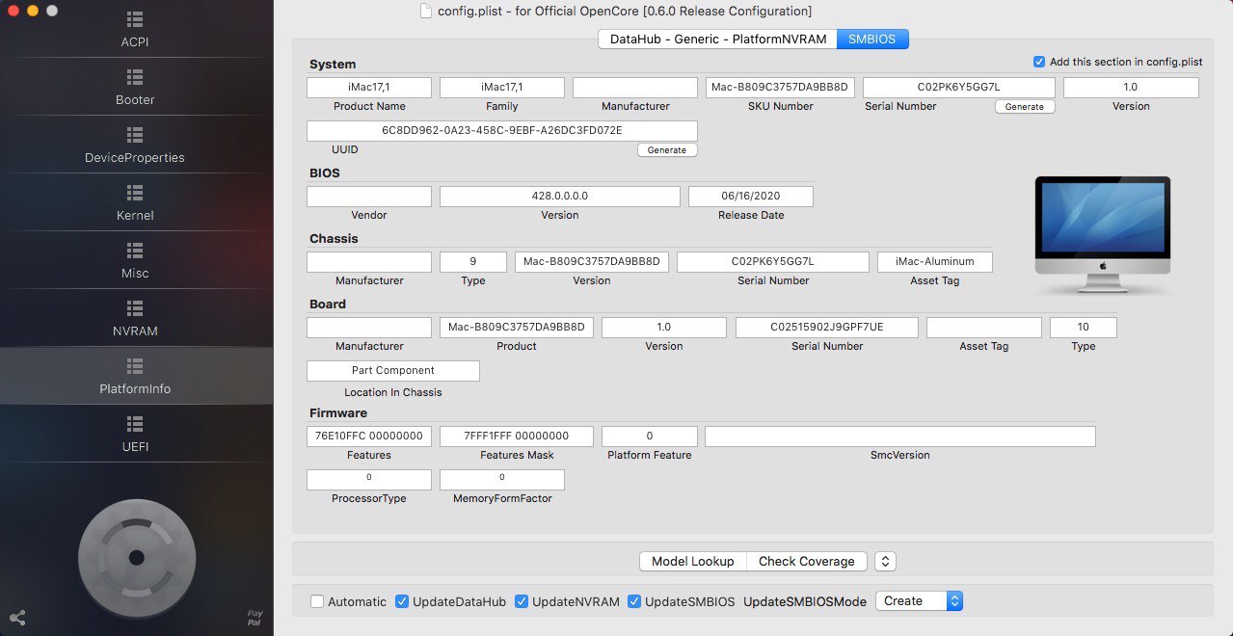Edit the Firmware Features field

[x=369, y=437]
